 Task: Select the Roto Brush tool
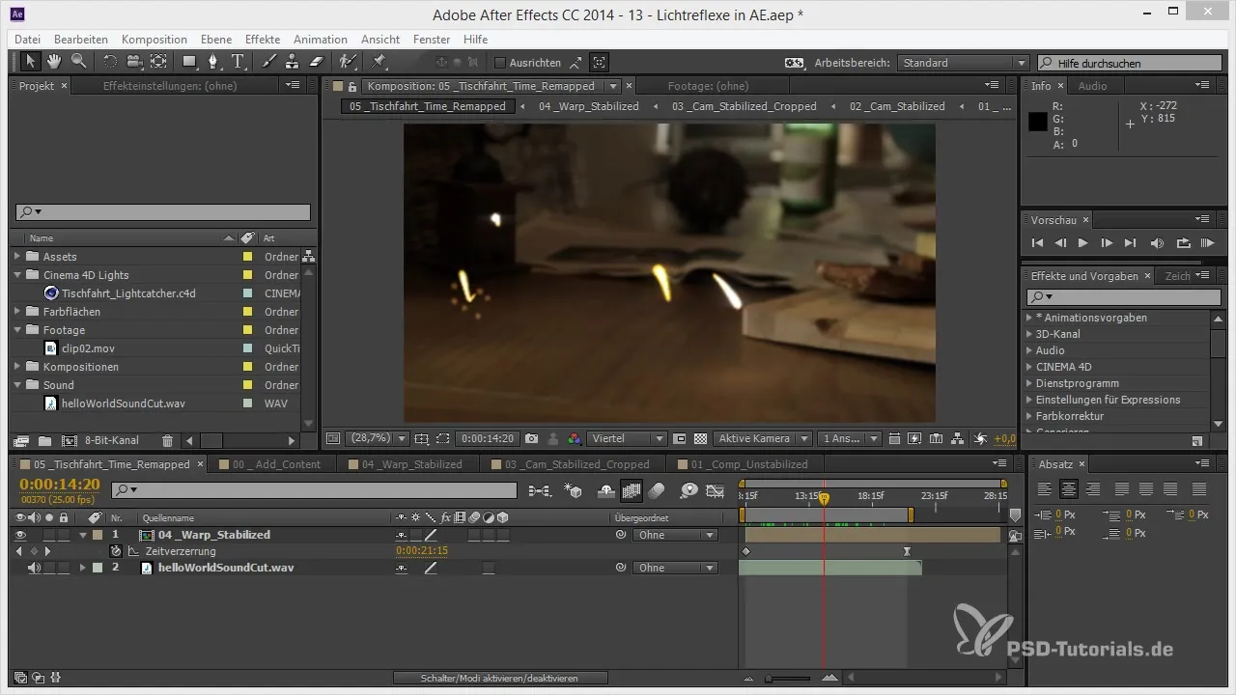[x=348, y=62]
